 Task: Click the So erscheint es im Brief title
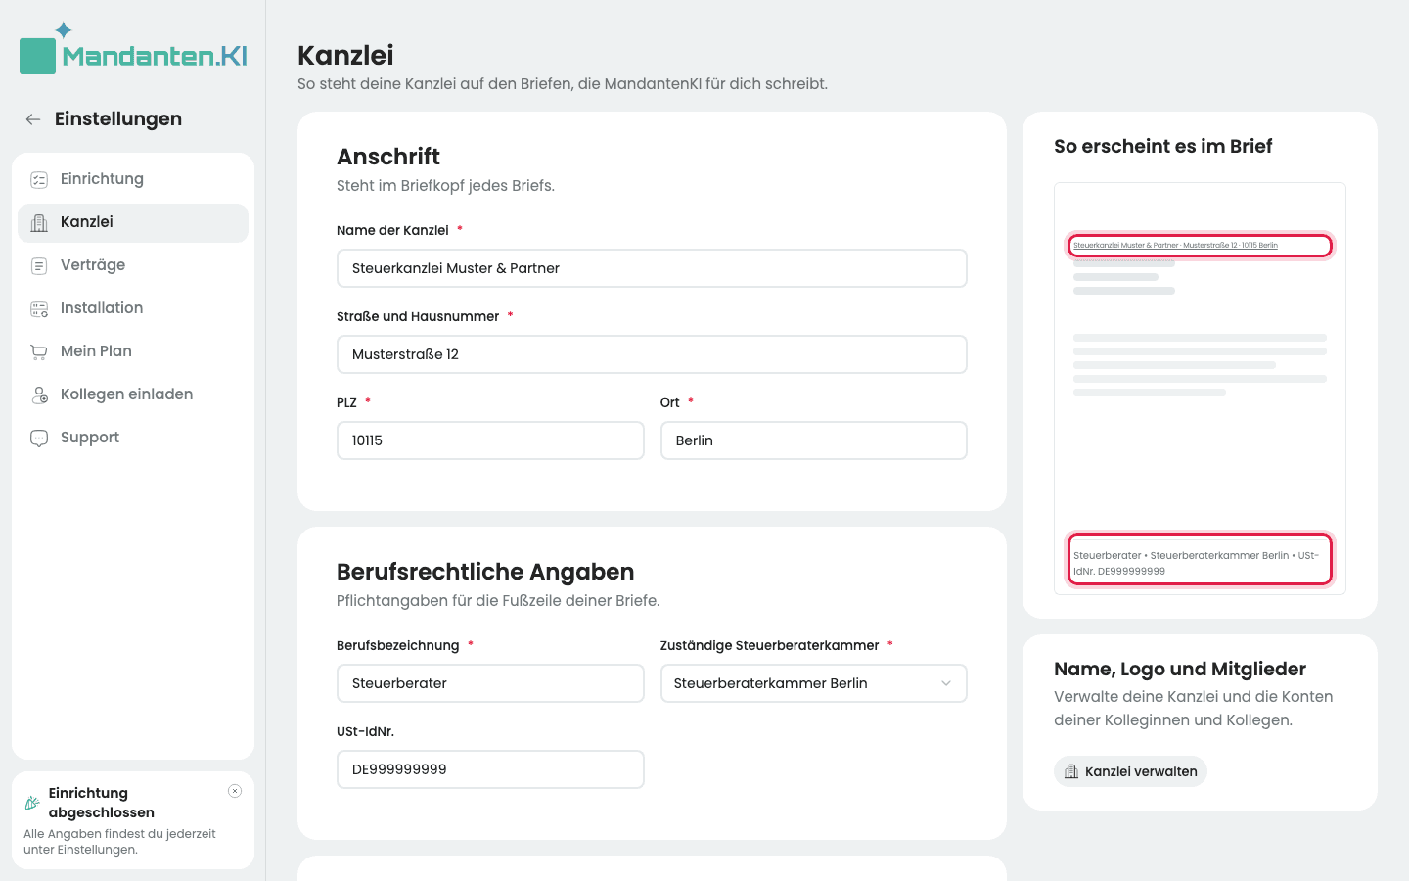[x=1163, y=147]
